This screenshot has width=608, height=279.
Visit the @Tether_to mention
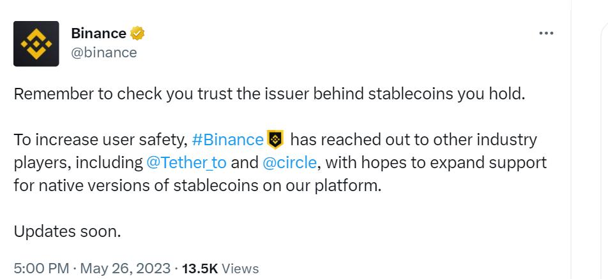[186, 162]
